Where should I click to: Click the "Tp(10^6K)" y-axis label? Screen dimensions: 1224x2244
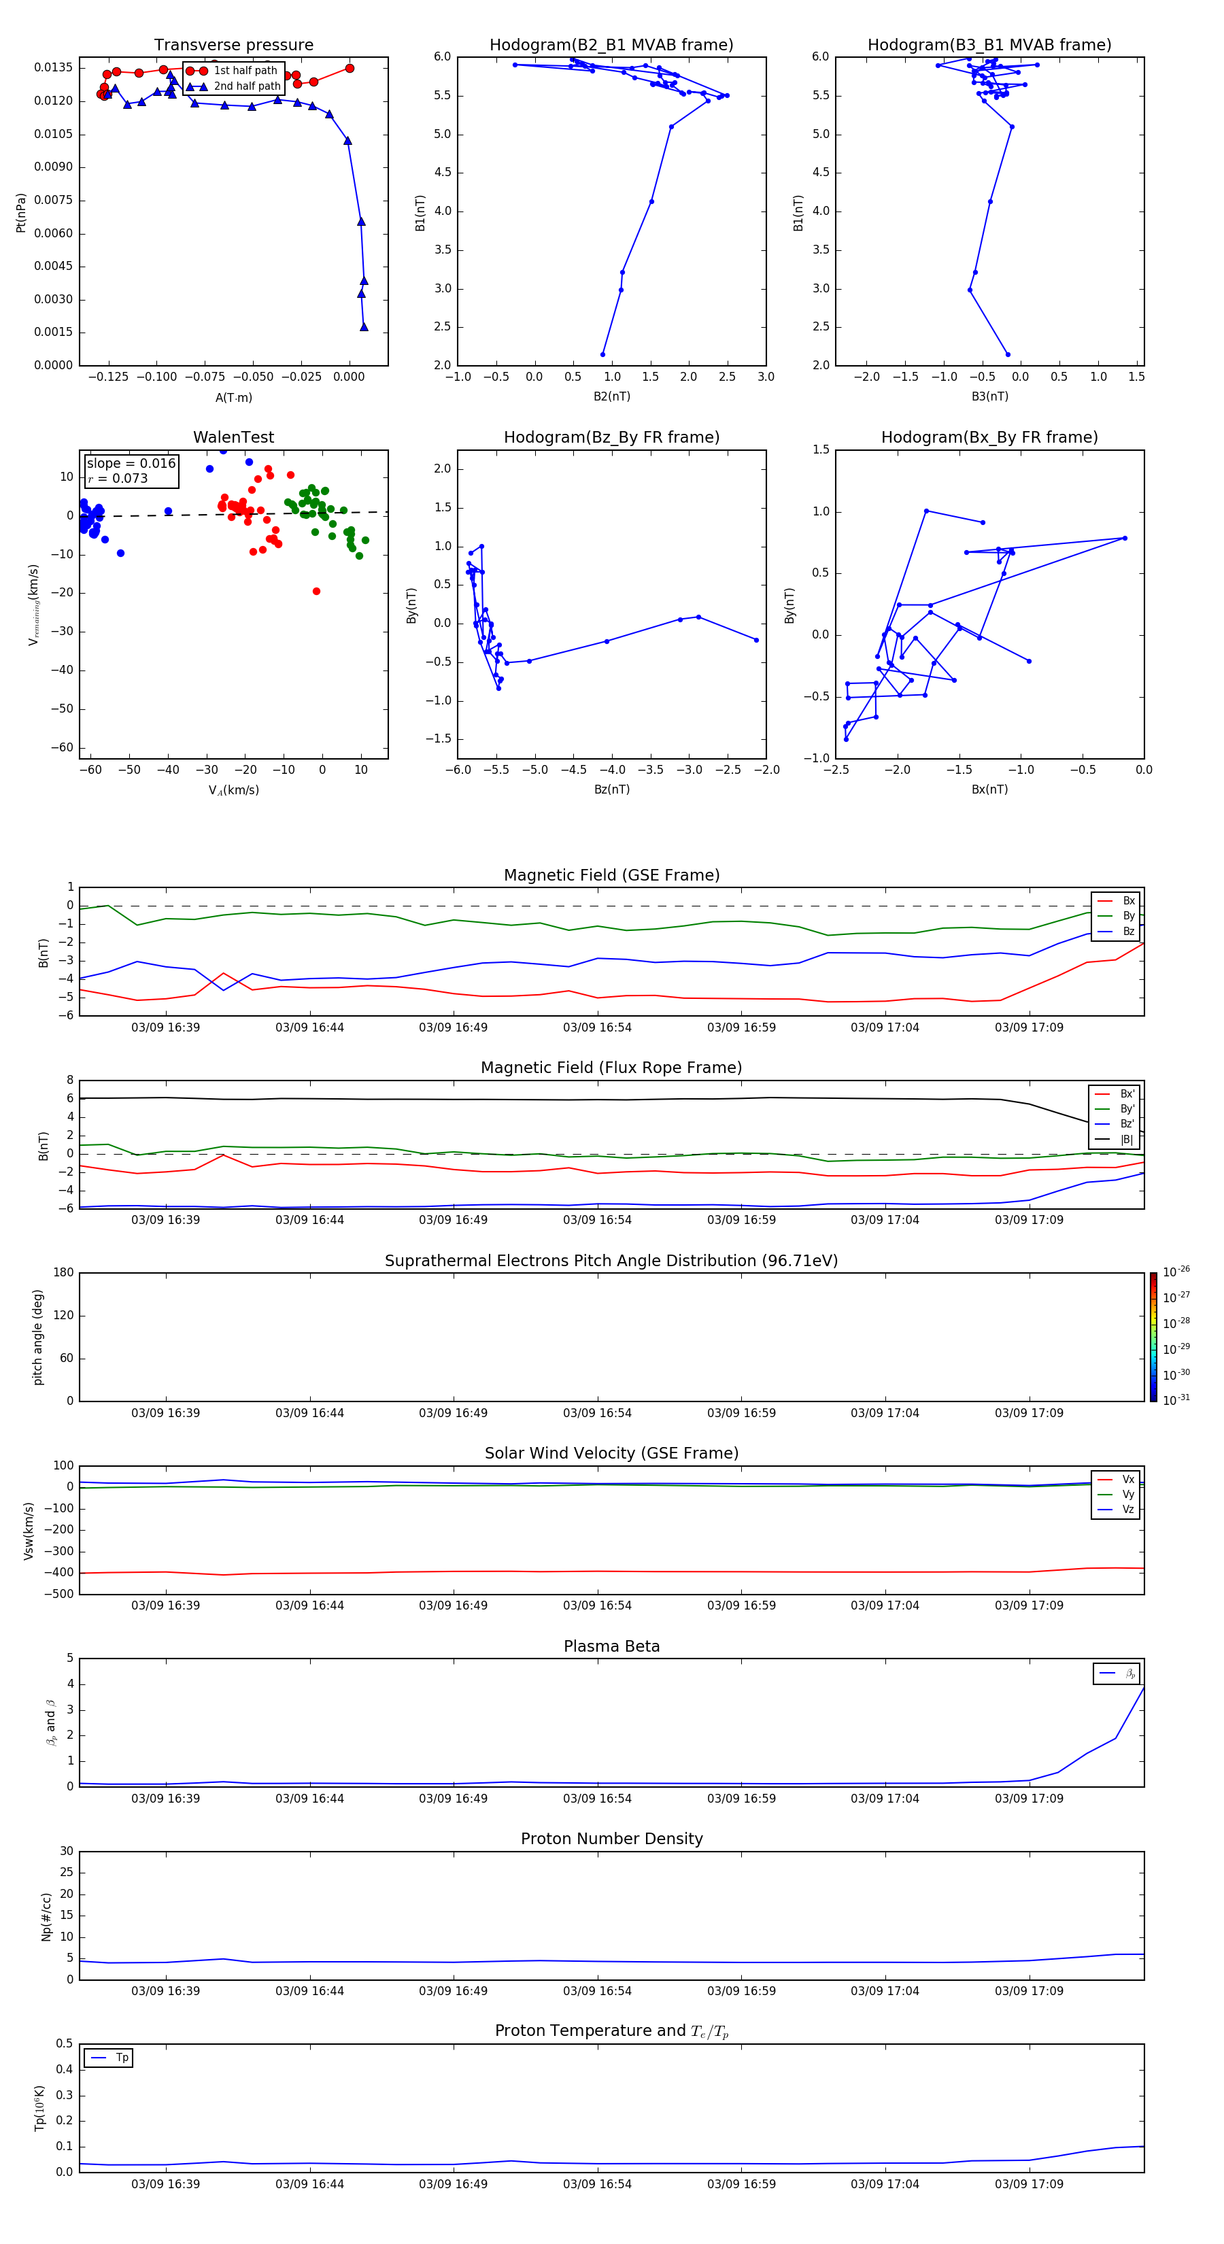(x=38, y=2108)
